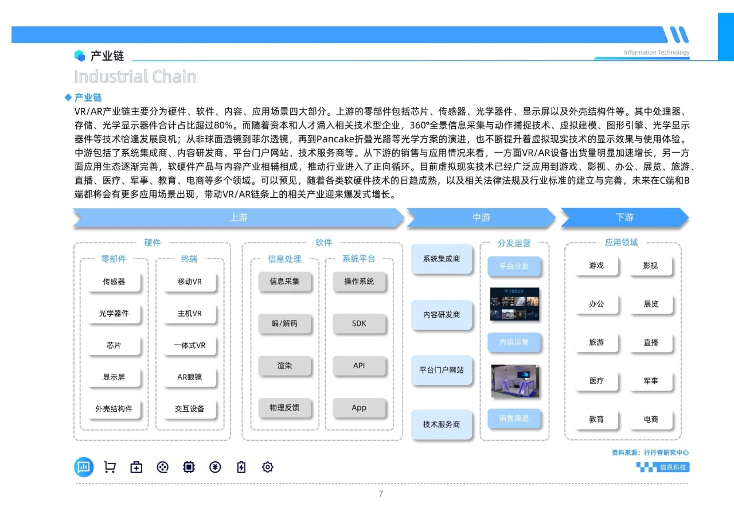Image resolution: width=734 pixels, height=519 pixels.
Task: Click the 渲染 box
Action: [284, 365]
